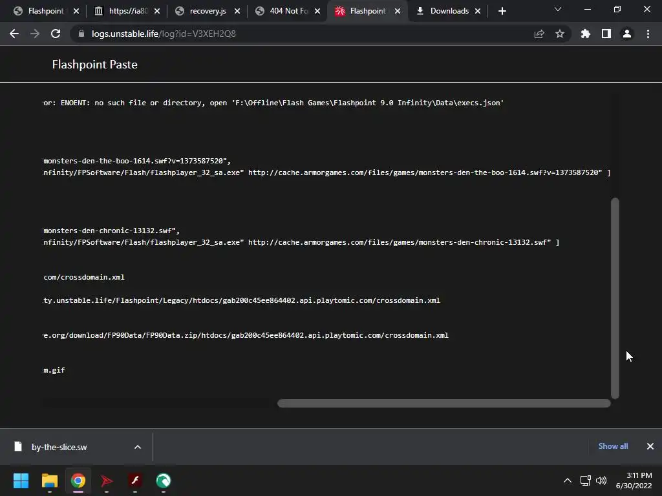This screenshot has width=662, height=496.
Task: Click the m.gif log line
Action: point(54,370)
